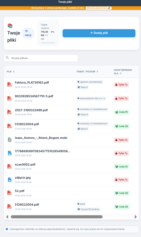This screenshot has height=237, width=141.
Task: Click the magnifier icon in search field
Action: 7,58
